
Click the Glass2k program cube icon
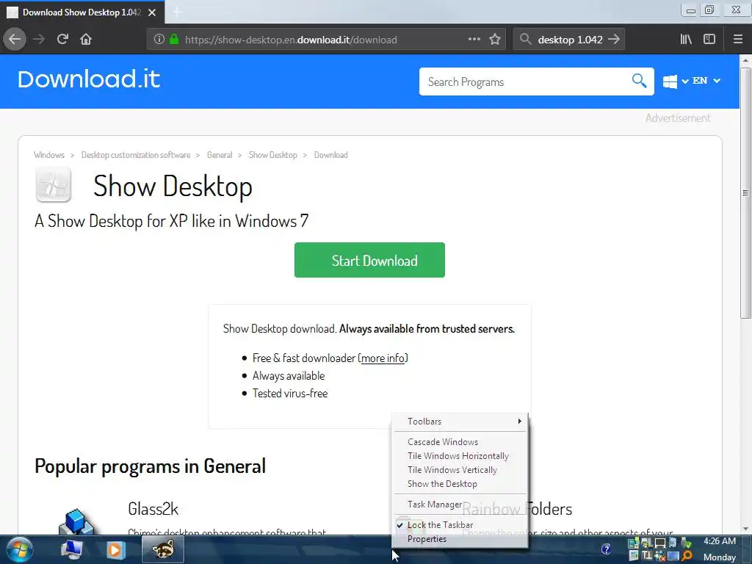76,521
